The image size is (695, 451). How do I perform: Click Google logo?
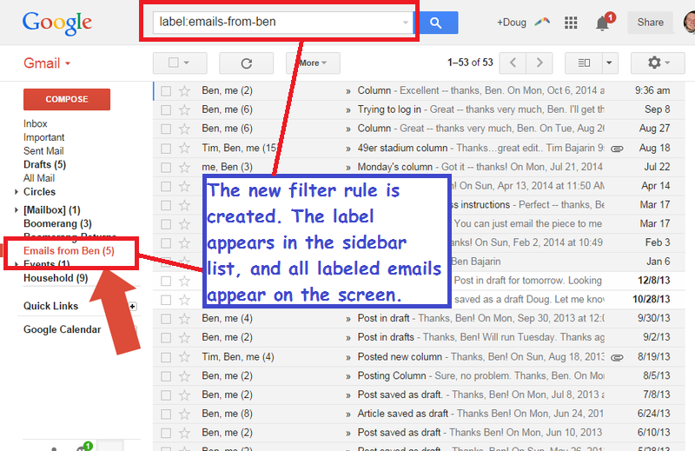[57, 23]
